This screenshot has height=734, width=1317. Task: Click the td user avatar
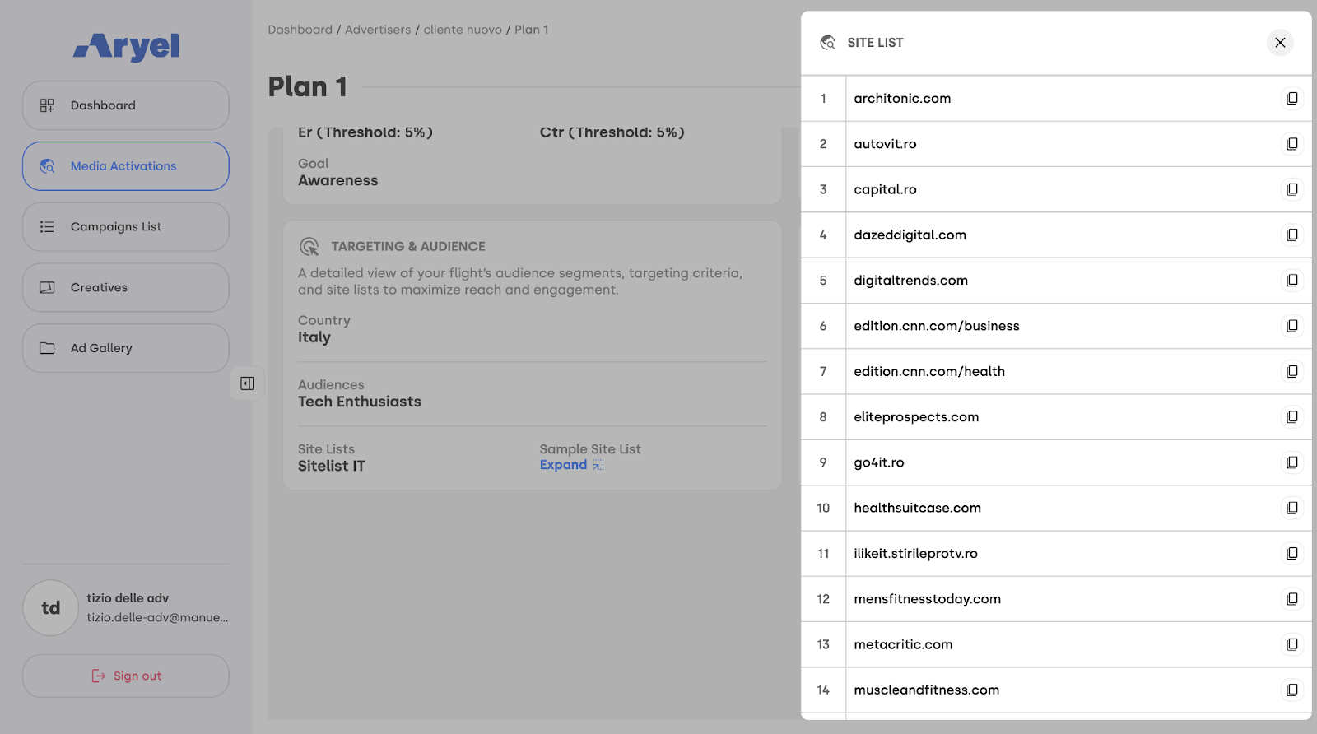tap(51, 608)
